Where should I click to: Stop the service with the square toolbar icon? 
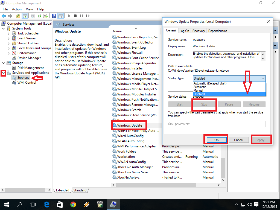(75, 16)
